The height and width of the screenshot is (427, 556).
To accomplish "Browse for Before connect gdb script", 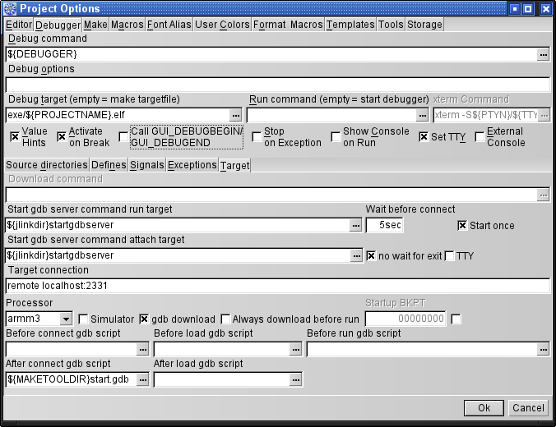I will [x=143, y=349].
